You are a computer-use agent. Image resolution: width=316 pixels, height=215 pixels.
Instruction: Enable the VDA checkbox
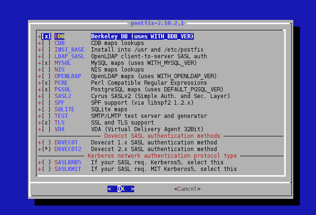point(46,130)
